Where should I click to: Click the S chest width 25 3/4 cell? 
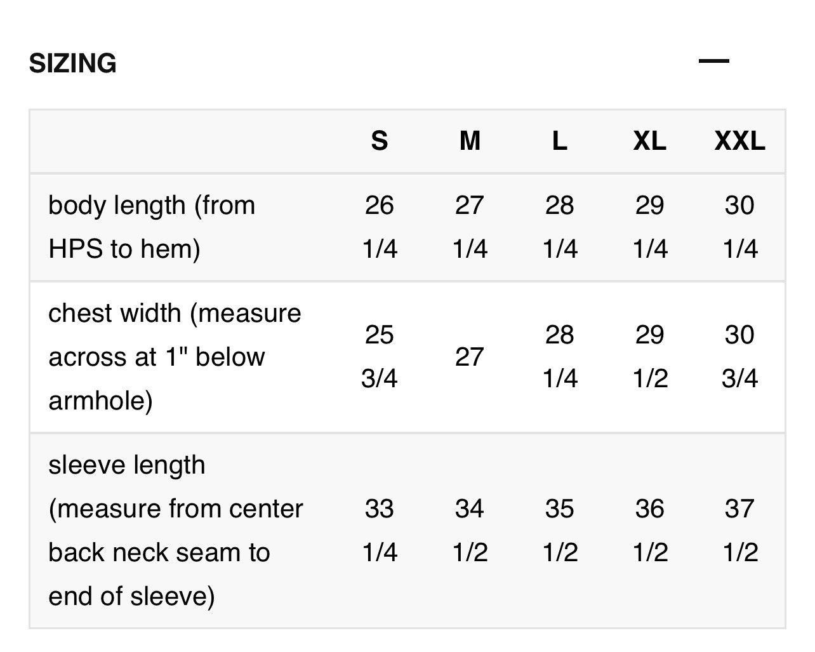[380, 357]
